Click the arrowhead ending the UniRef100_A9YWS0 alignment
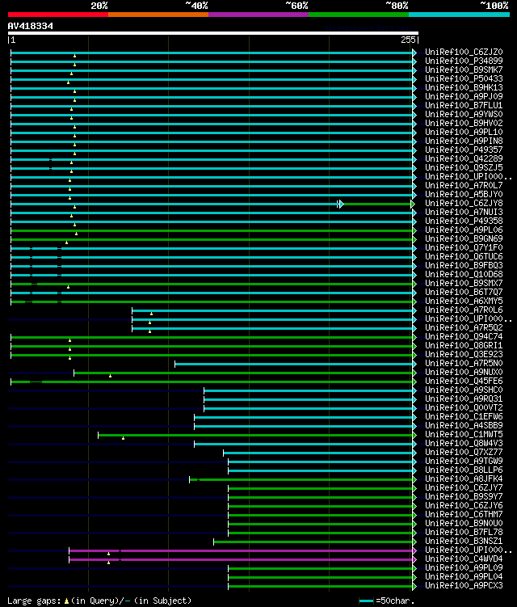The image size is (517, 607). click(x=414, y=115)
